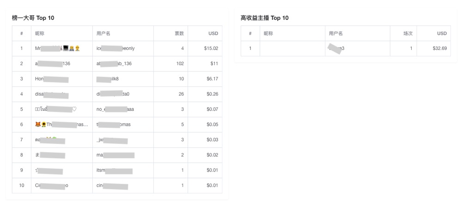Click rank number 10 in left table
462x203 pixels.
(22, 185)
